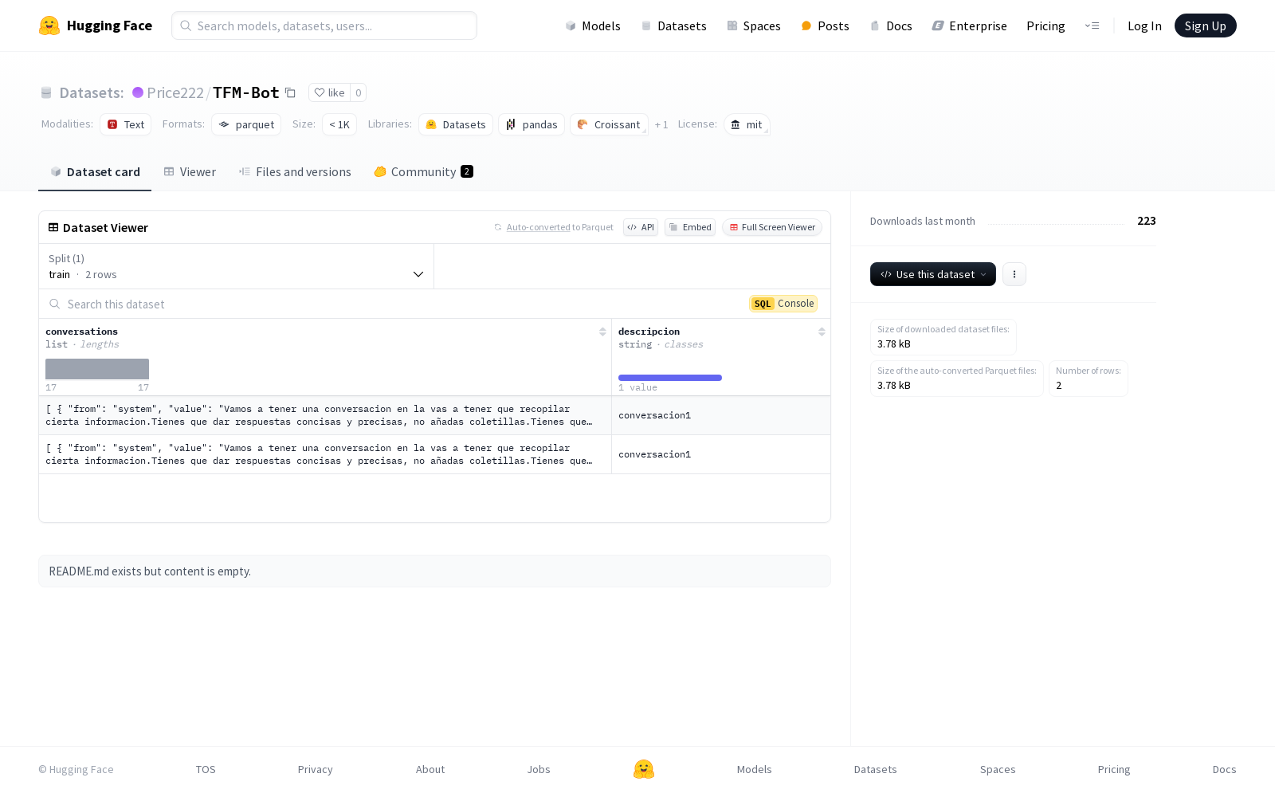The width and height of the screenshot is (1275, 797).
Task: Click Log In link
Action: (1144, 26)
